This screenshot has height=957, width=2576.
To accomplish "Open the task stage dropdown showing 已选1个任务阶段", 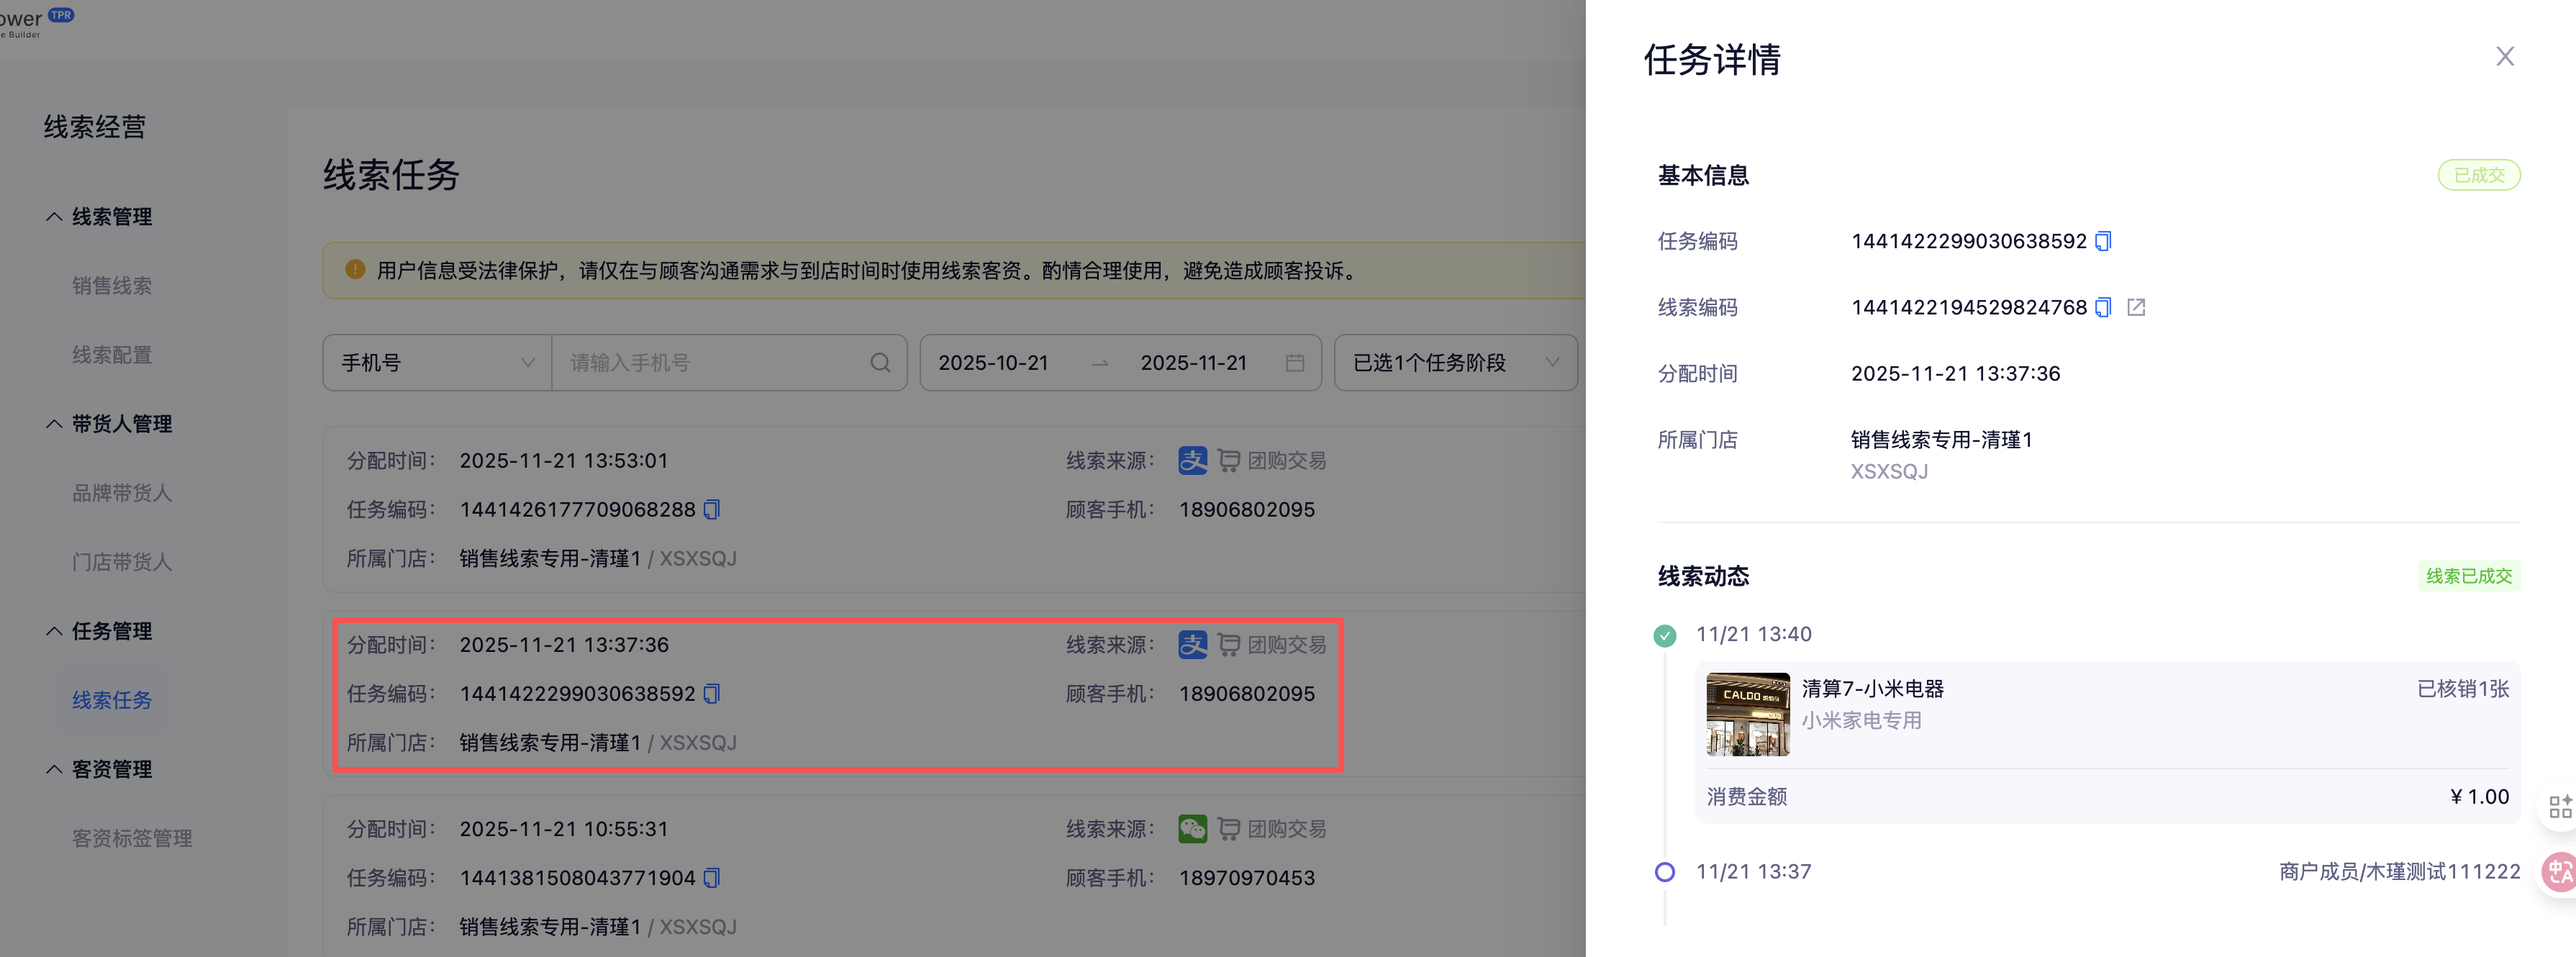I will (x=1455, y=363).
